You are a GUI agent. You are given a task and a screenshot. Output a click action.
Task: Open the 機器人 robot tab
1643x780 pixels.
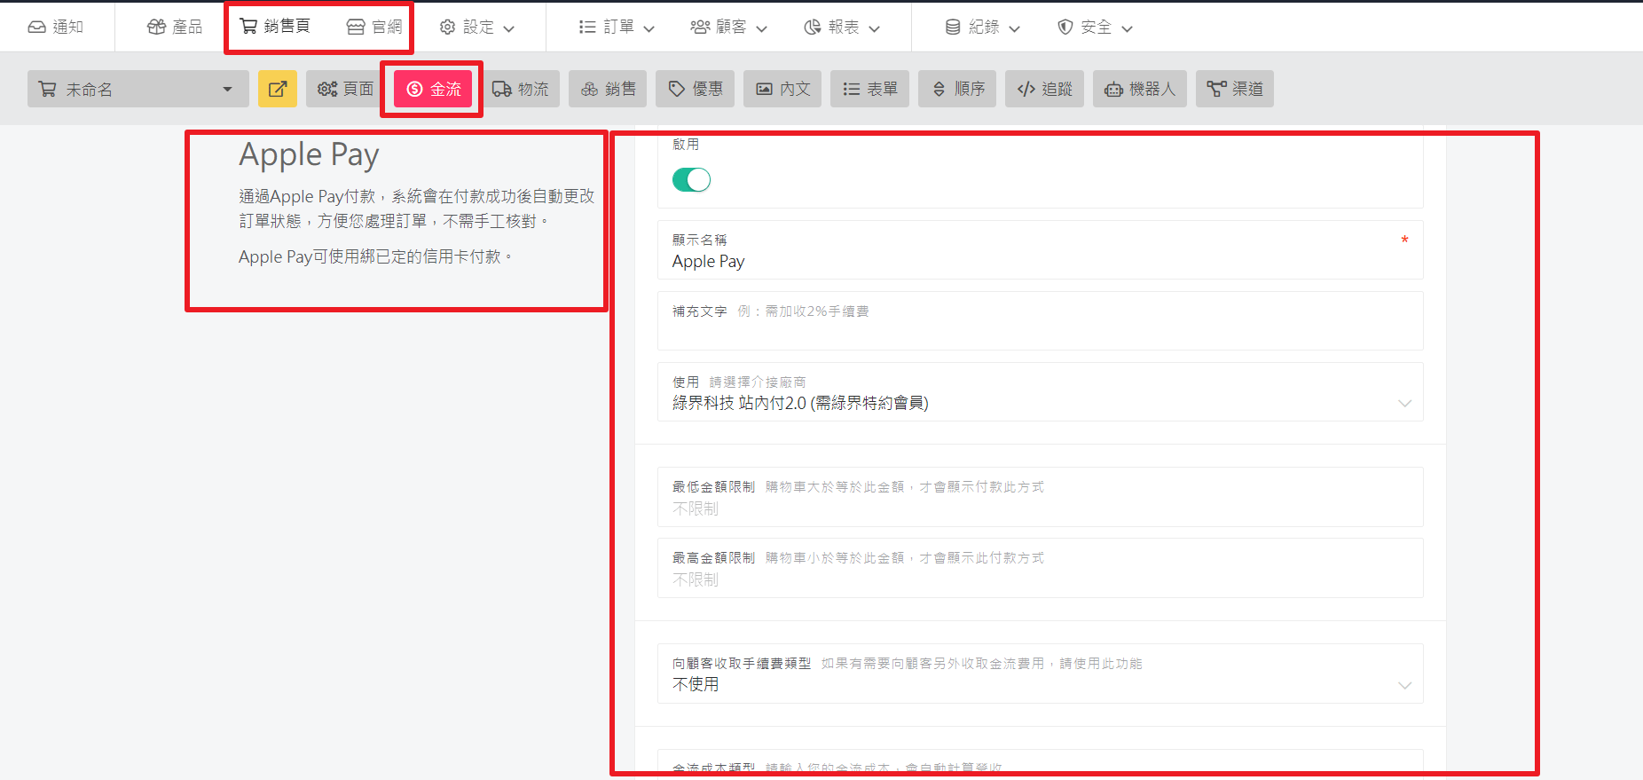[x=1140, y=89]
